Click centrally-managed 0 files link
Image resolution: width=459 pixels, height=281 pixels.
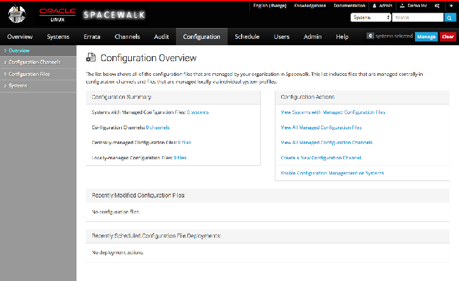pyautogui.click(x=184, y=143)
